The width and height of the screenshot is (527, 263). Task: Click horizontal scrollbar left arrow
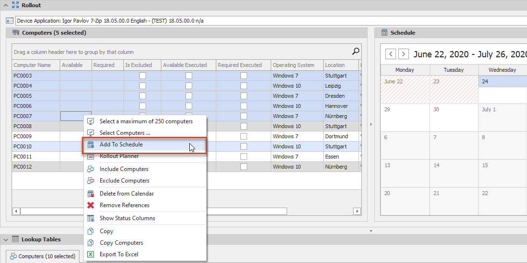pyautogui.click(x=16, y=211)
